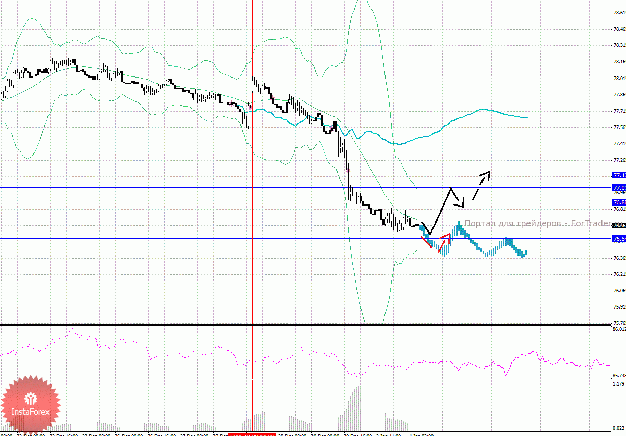
Task: Click the 76.21 price axis label
Action: click(x=619, y=274)
